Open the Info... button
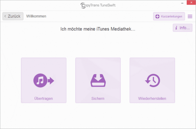Viewport: 196px width, 129px height. pos(182,28)
